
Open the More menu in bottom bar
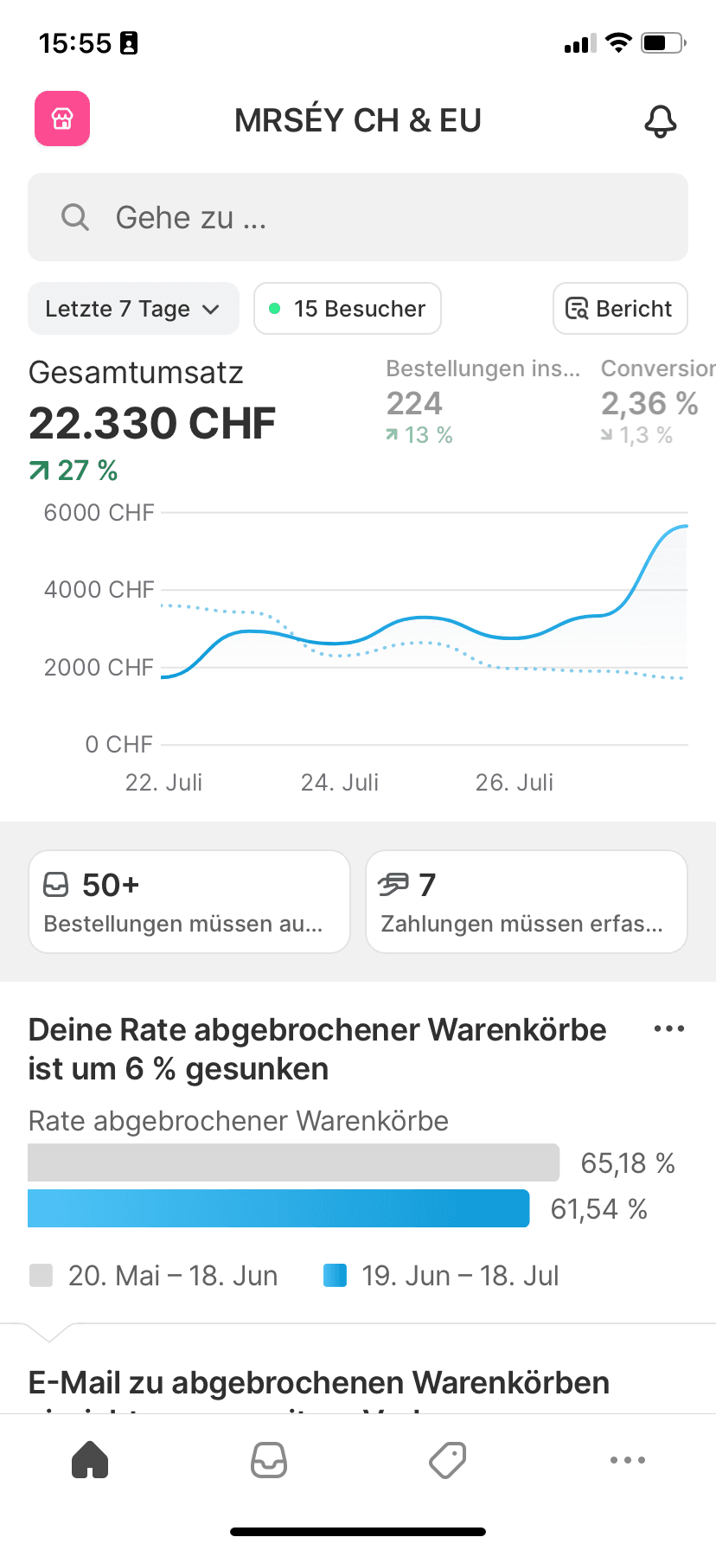tap(627, 1460)
